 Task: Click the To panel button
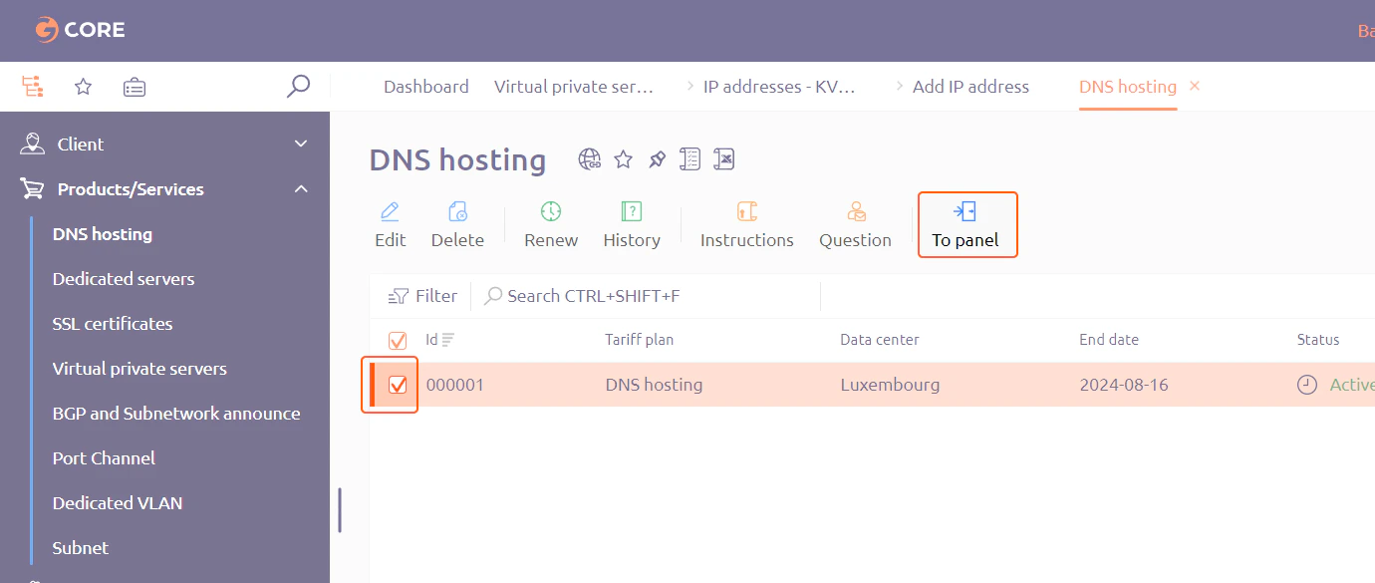click(x=967, y=224)
